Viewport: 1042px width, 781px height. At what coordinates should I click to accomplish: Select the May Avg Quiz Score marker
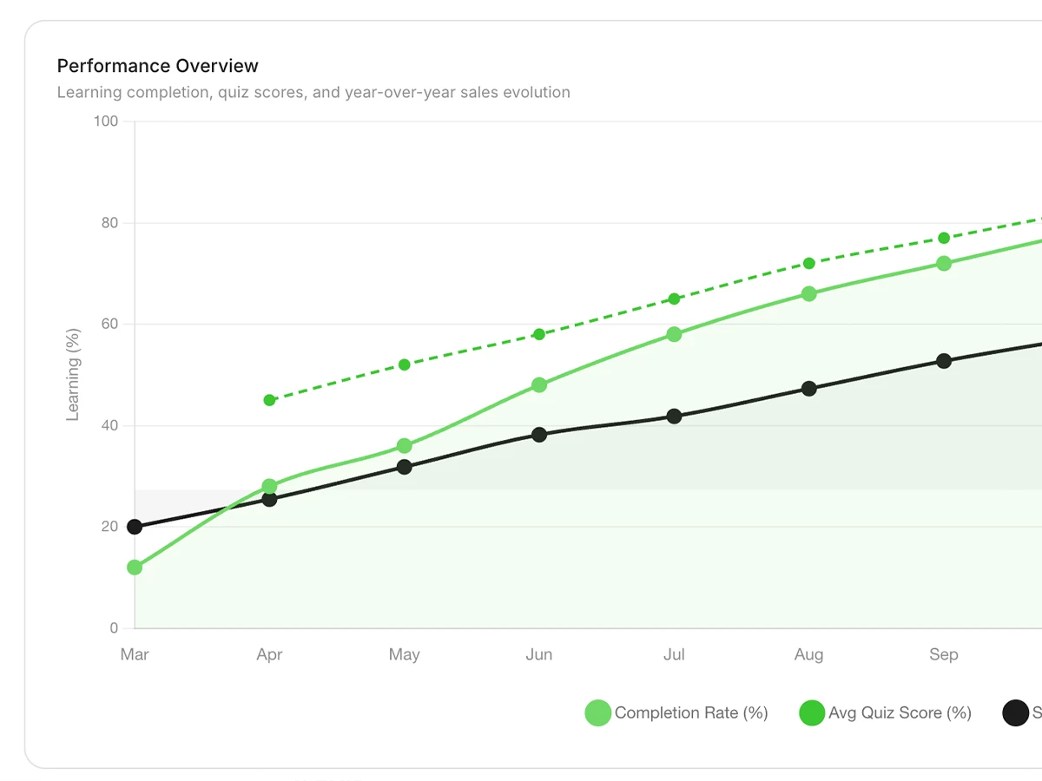(x=405, y=364)
